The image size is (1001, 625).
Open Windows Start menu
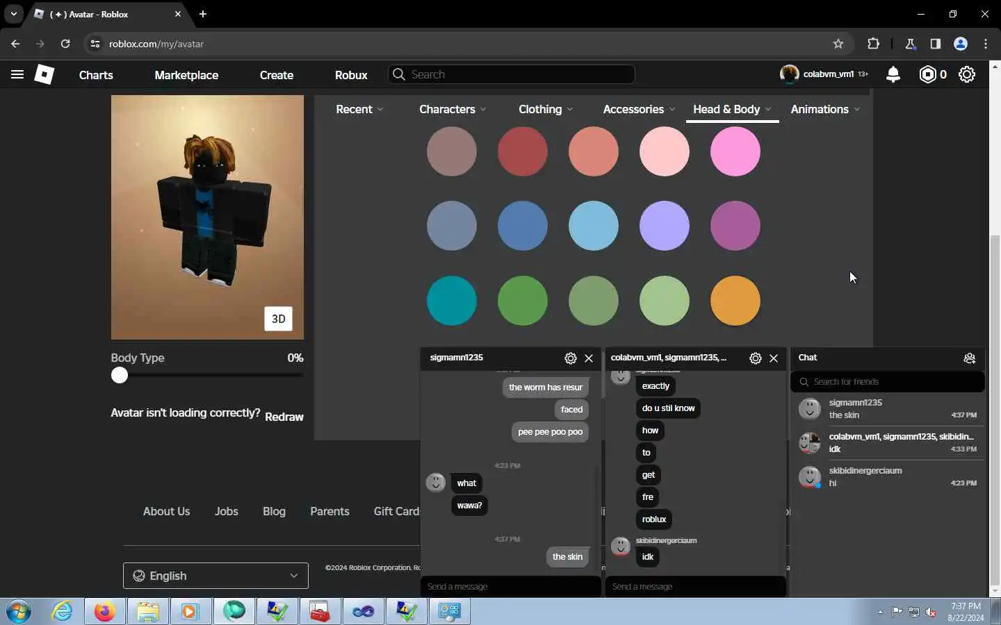(x=19, y=612)
